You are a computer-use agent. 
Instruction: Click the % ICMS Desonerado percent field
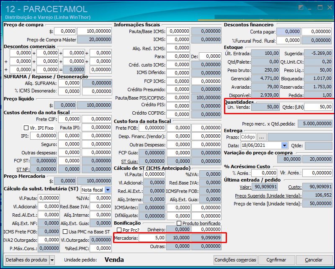70,91
